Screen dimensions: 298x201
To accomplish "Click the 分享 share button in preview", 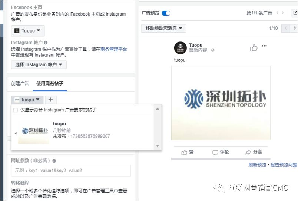I will 254,152.
